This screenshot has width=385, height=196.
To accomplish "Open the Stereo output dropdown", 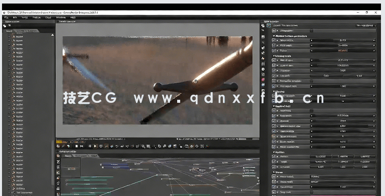I will click(x=343, y=176).
